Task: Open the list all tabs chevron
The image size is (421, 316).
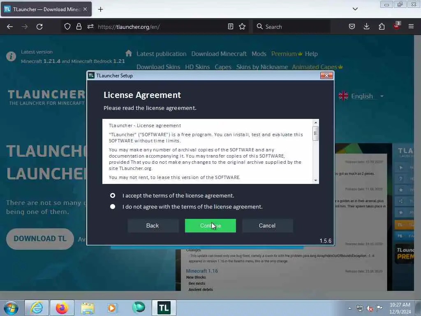Action: (x=355, y=9)
